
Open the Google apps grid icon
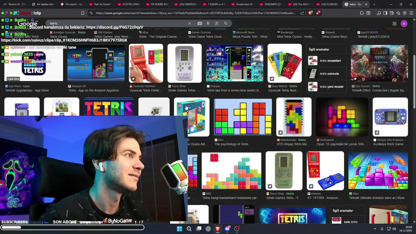tap(395, 23)
